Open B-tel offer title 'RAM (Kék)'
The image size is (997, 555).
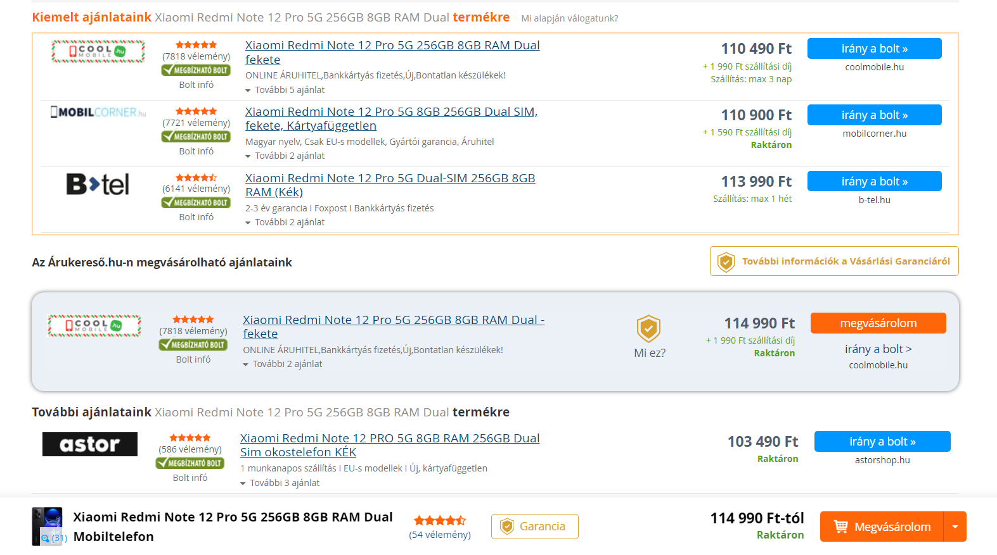point(390,185)
